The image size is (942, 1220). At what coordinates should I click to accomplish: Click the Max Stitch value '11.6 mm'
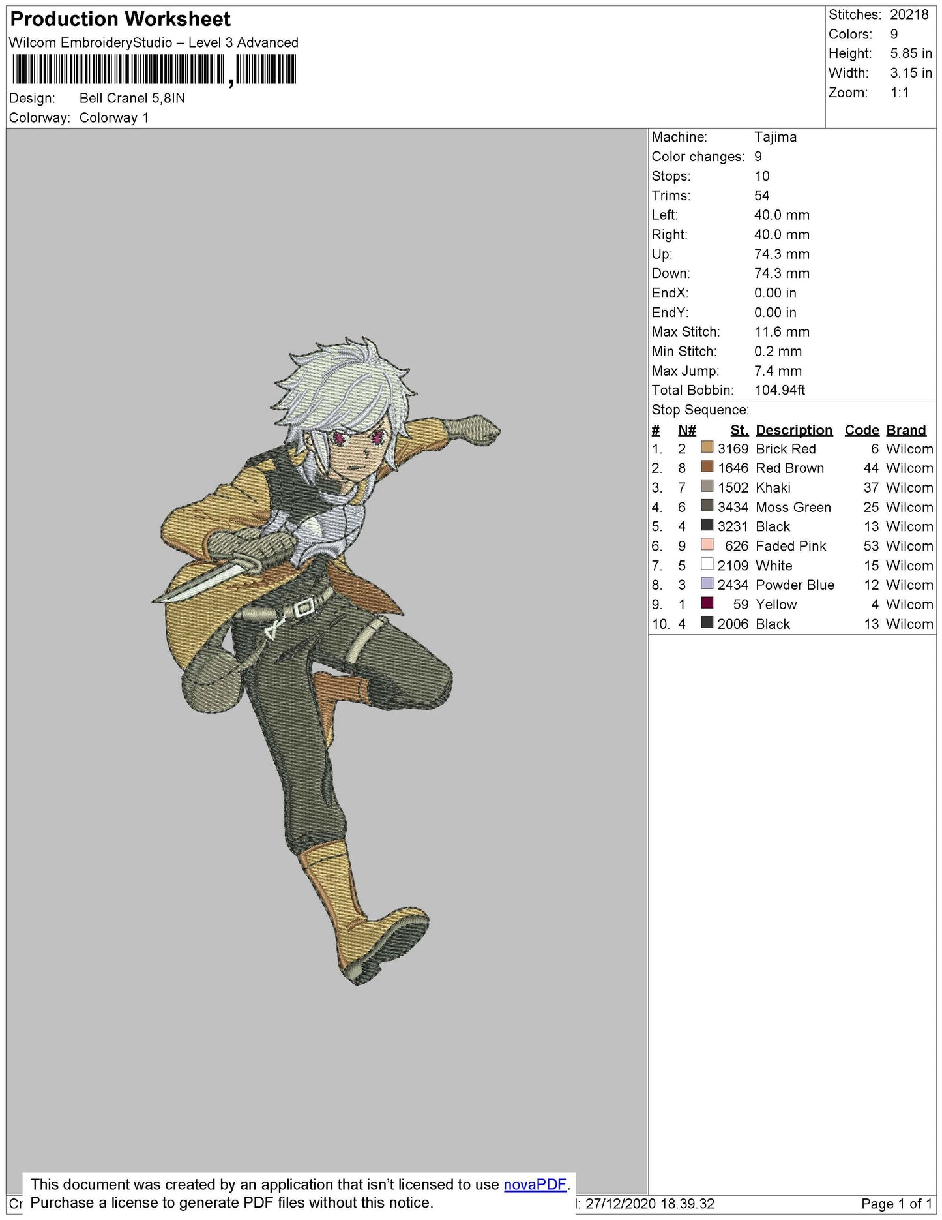(782, 331)
